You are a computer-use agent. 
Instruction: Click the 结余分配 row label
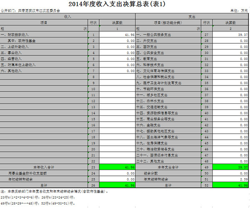click(150, 172)
